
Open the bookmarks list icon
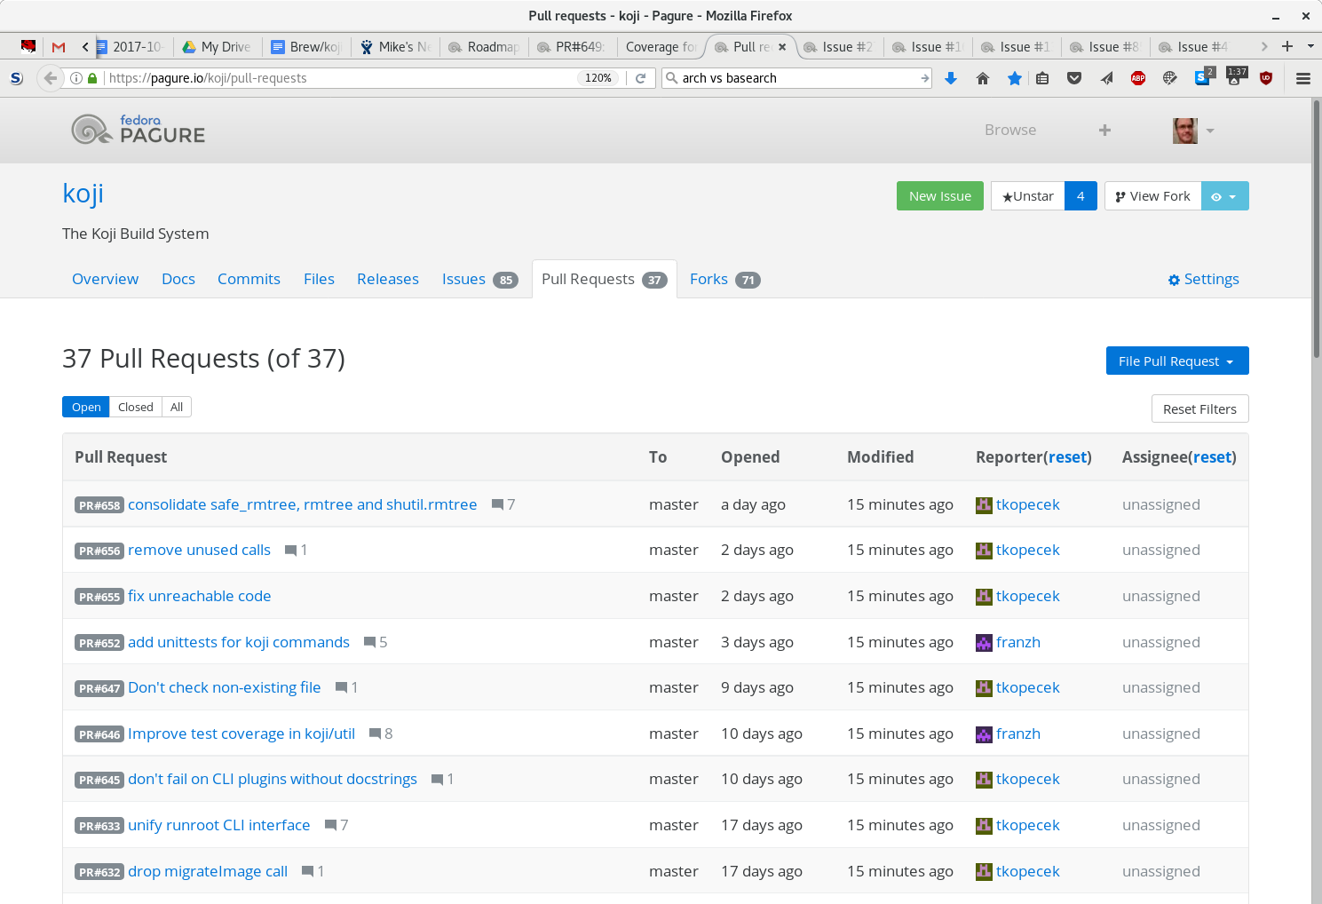[x=1042, y=78]
